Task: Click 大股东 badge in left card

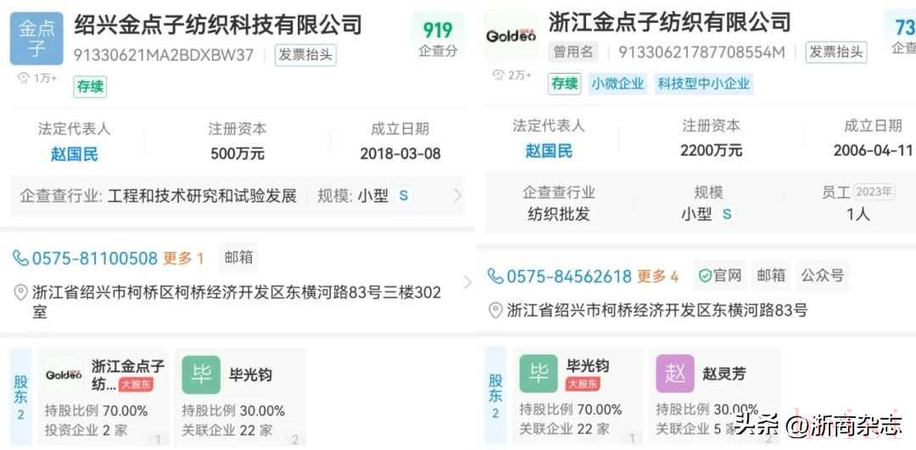Action: click(136, 385)
